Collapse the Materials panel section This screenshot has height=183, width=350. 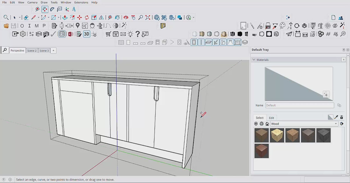click(254, 60)
